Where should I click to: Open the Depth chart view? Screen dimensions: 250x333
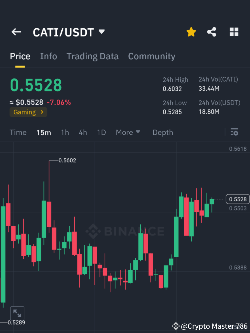pyautogui.click(x=163, y=132)
